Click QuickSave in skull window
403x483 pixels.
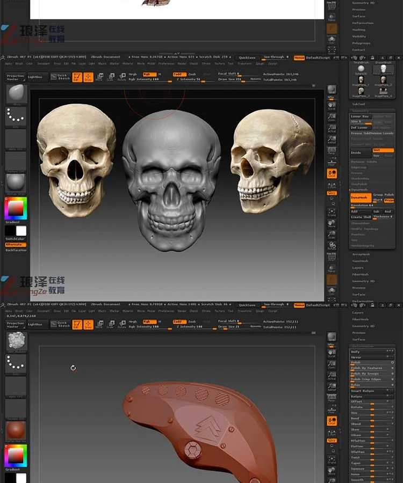pyautogui.click(x=247, y=57)
